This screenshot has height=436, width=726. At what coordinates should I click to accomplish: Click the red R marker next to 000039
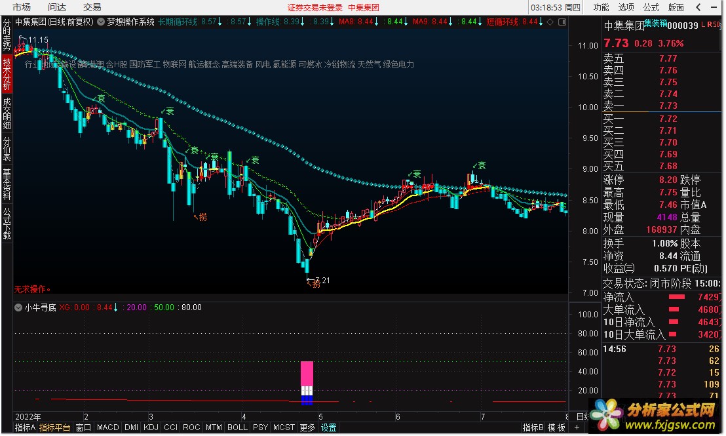[710, 24]
